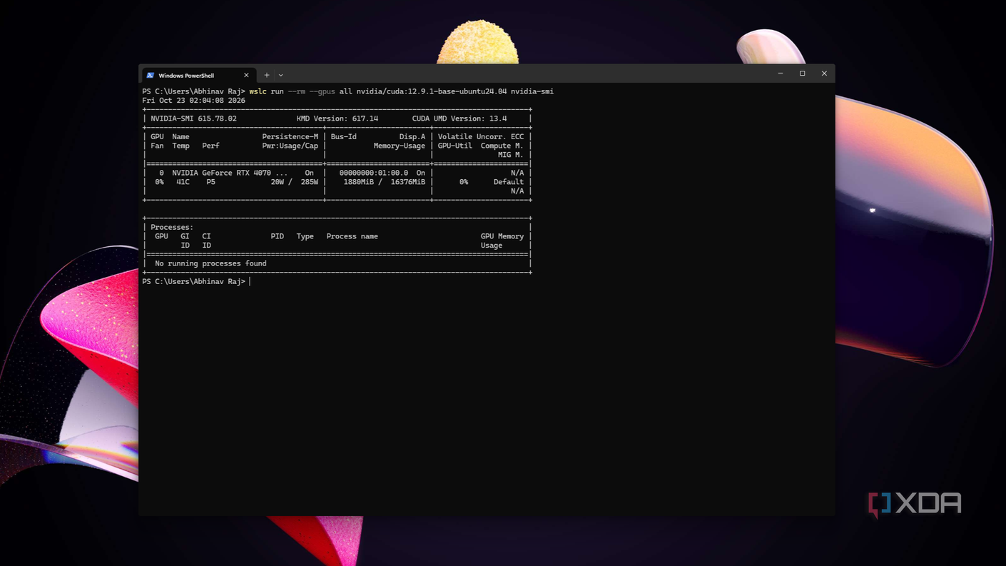This screenshot has height=566, width=1006.
Task: Click the empty prompt line with cursor
Action: [196, 282]
